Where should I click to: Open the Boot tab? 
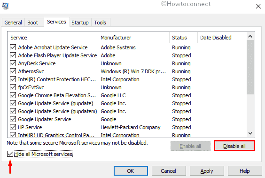[x=33, y=23]
